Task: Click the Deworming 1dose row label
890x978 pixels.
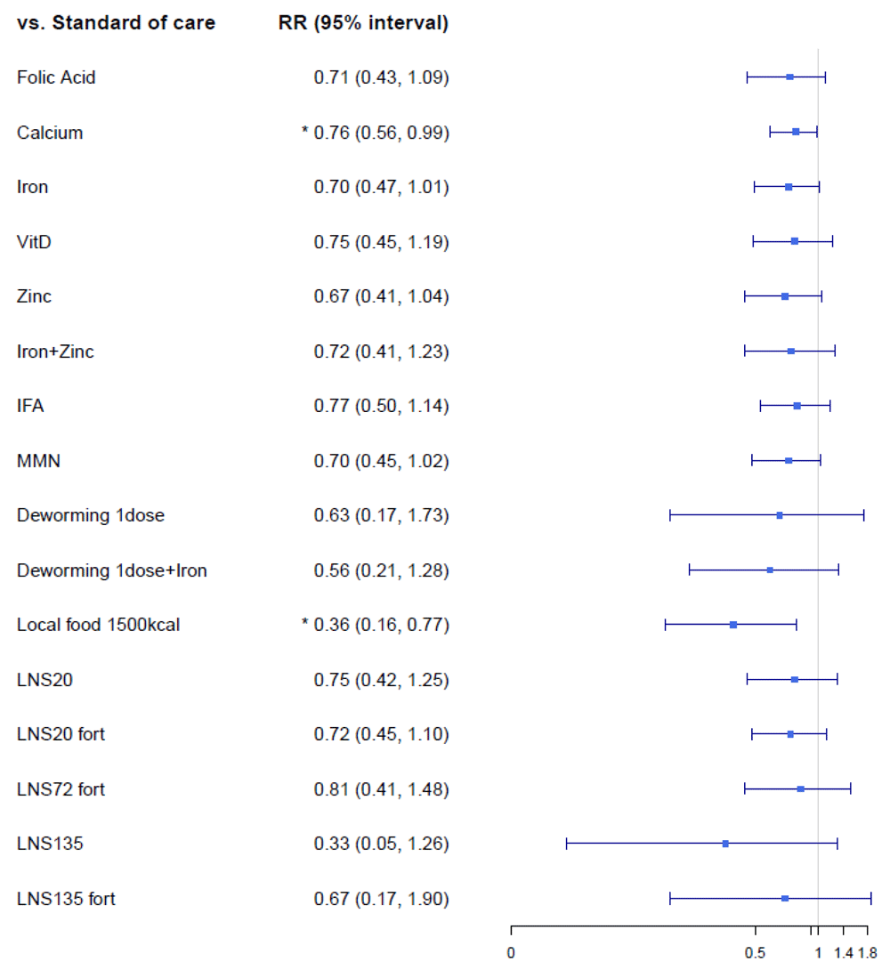Action: pos(90,515)
